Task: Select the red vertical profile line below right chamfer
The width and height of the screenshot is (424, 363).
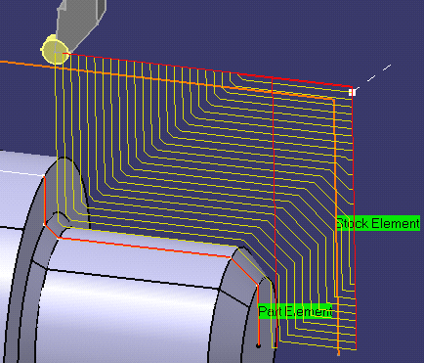Action: coord(258,315)
